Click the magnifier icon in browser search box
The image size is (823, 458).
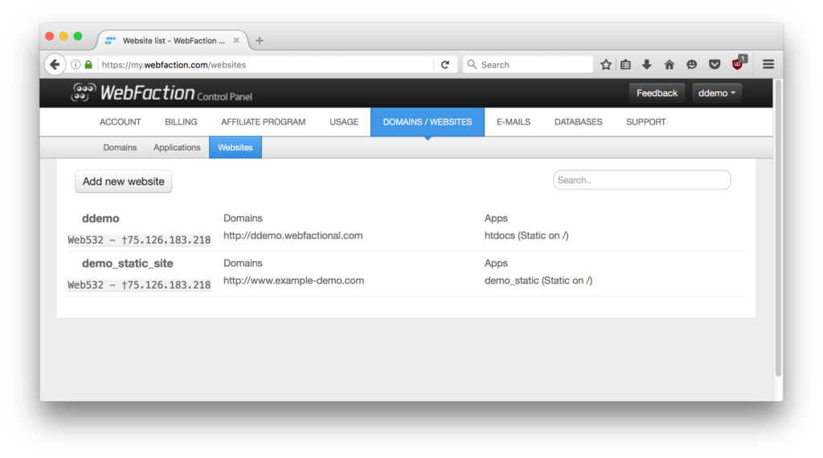(x=472, y=64)
